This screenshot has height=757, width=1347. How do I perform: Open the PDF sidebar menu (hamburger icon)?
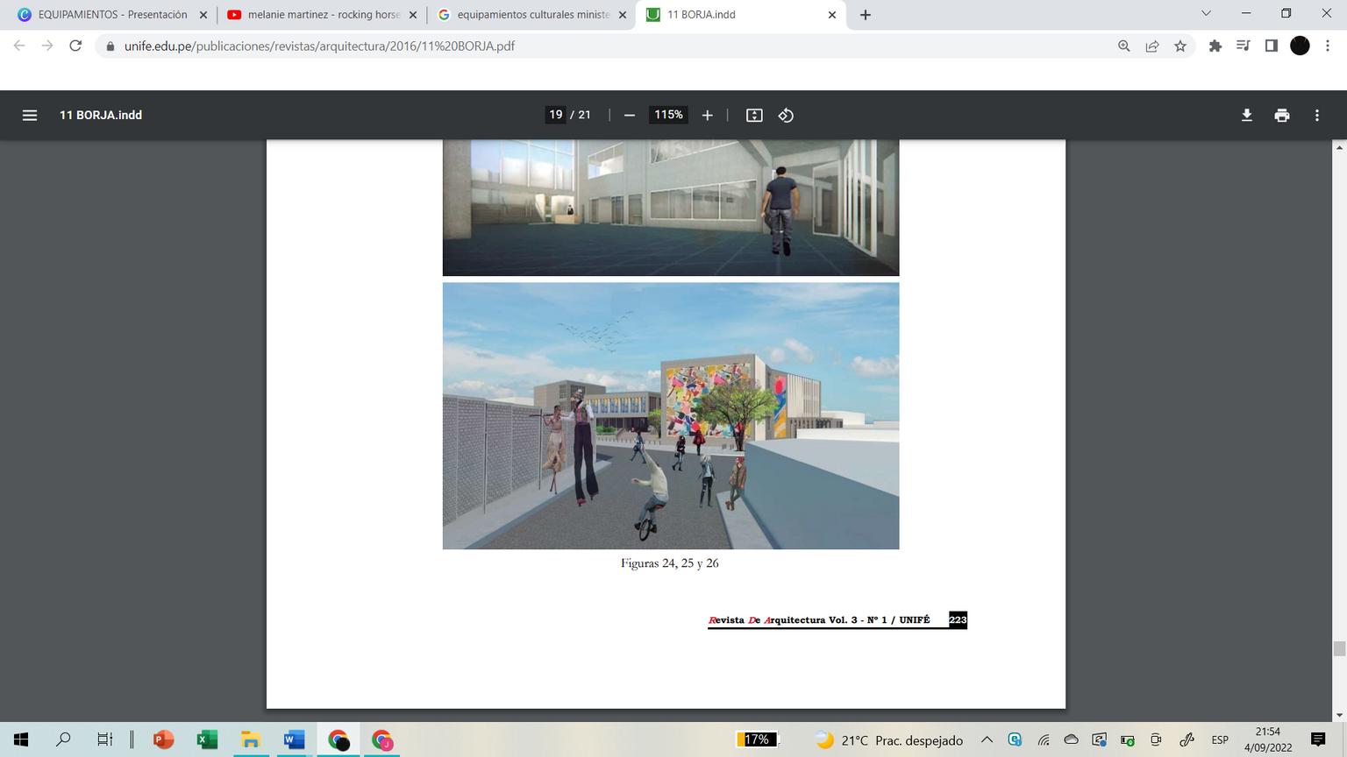tap(30, 115)
